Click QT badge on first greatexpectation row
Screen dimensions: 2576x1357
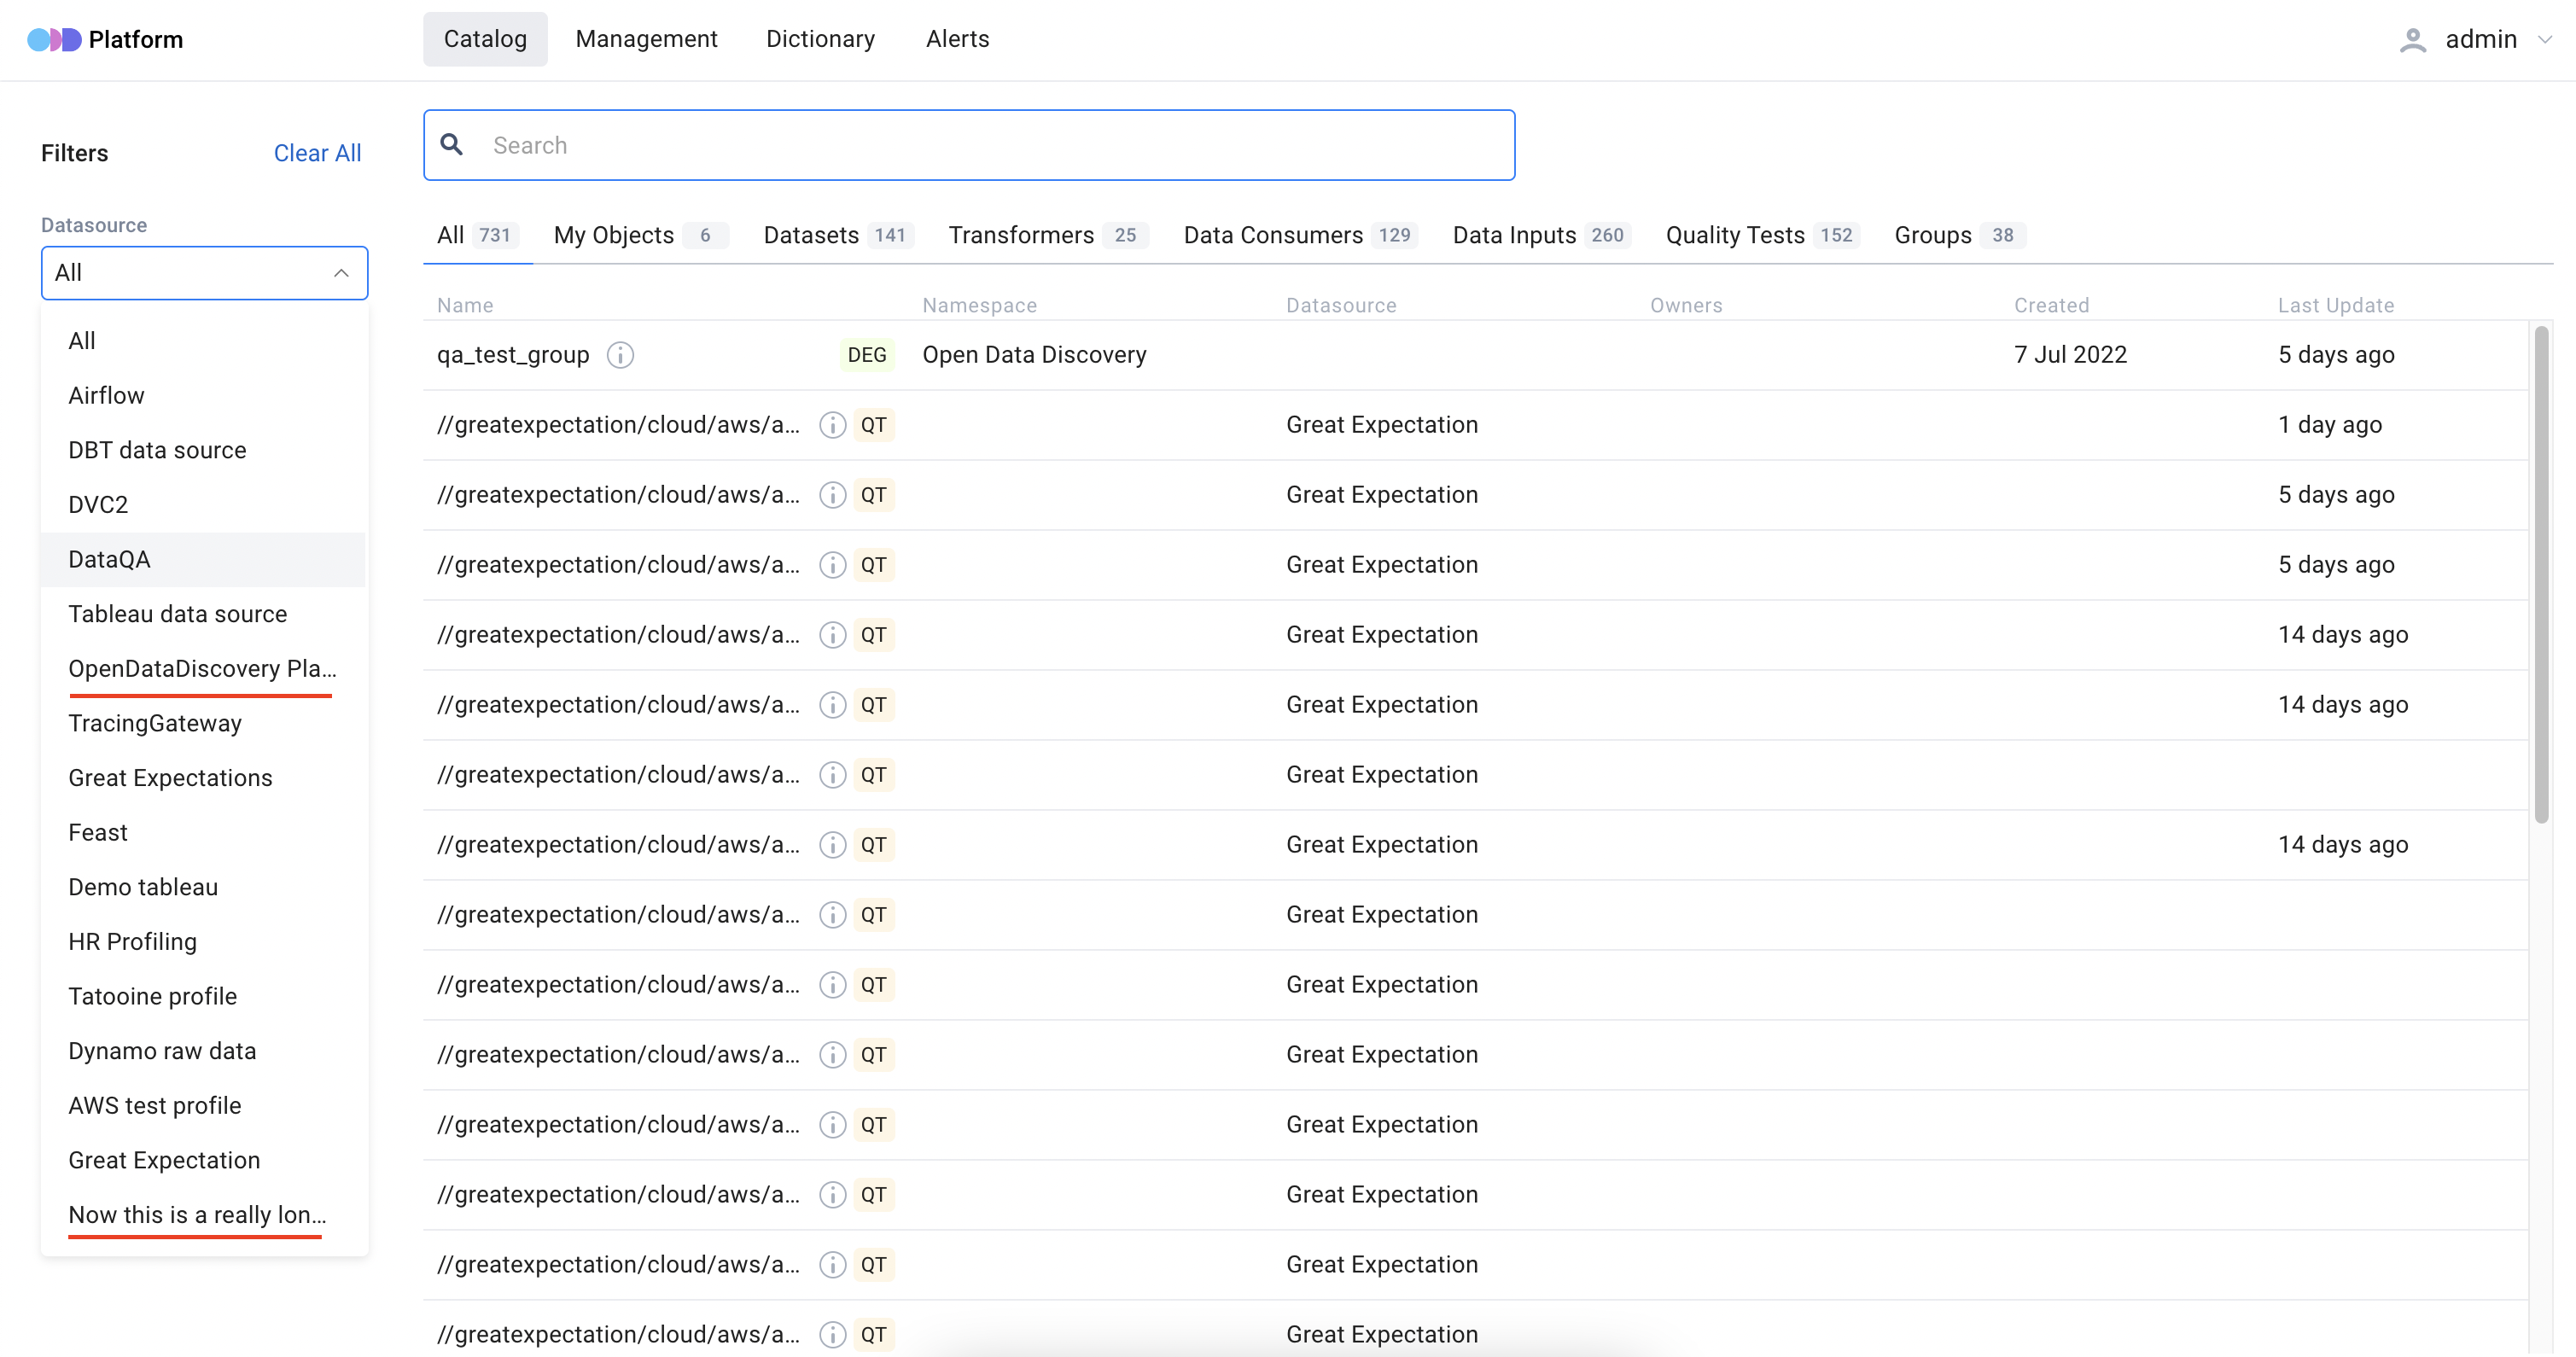873,425
